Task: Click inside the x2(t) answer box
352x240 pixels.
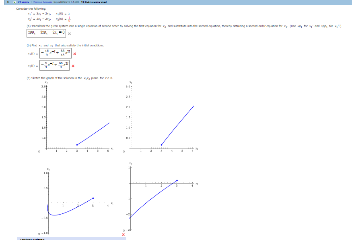Action: click(x=54, y=65)
